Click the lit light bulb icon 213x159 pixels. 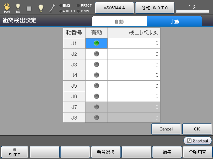click(41, 8)
